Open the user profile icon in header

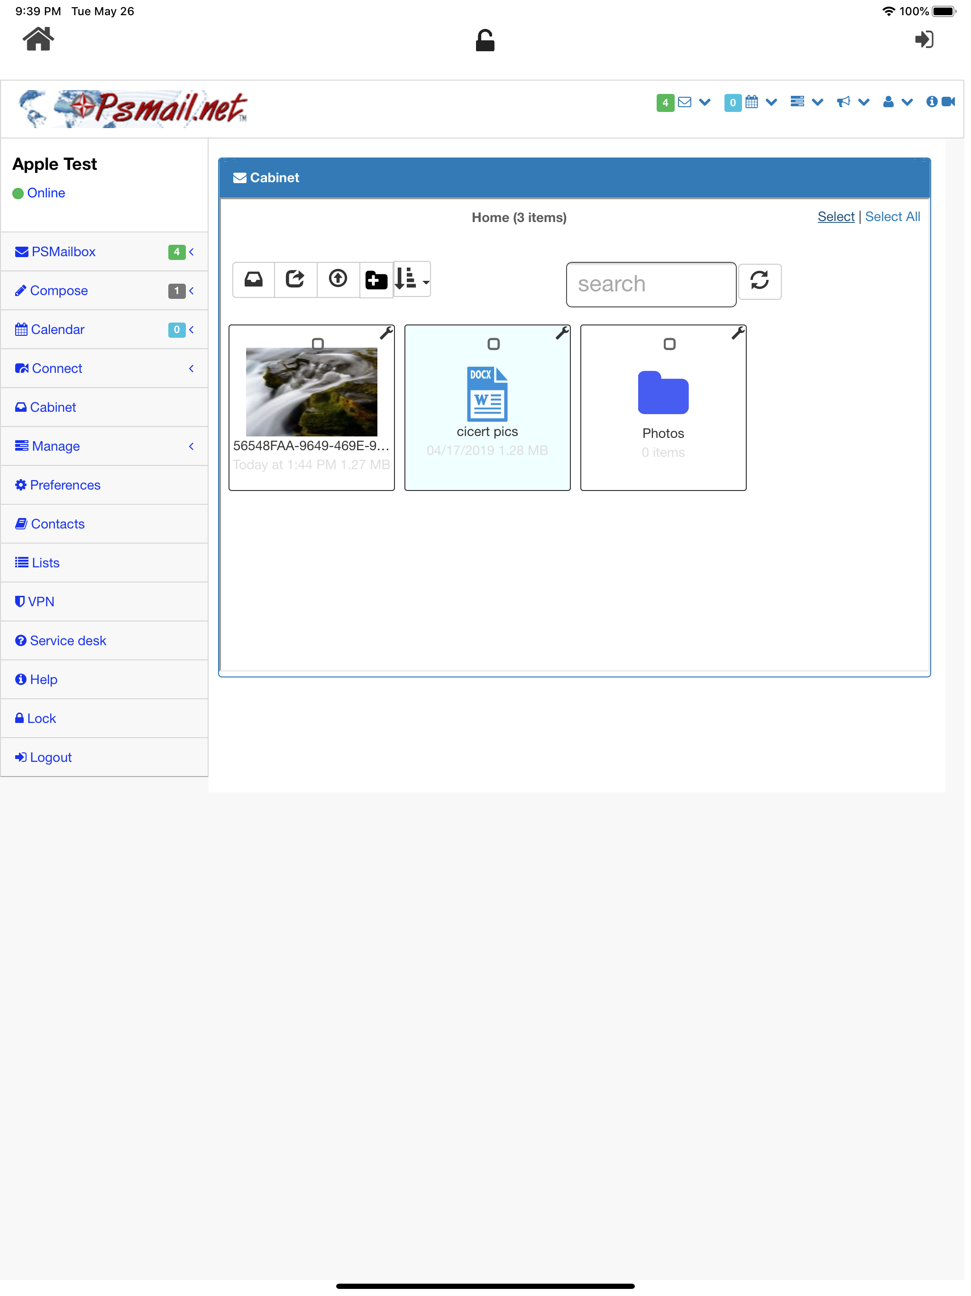coord(888,102)
